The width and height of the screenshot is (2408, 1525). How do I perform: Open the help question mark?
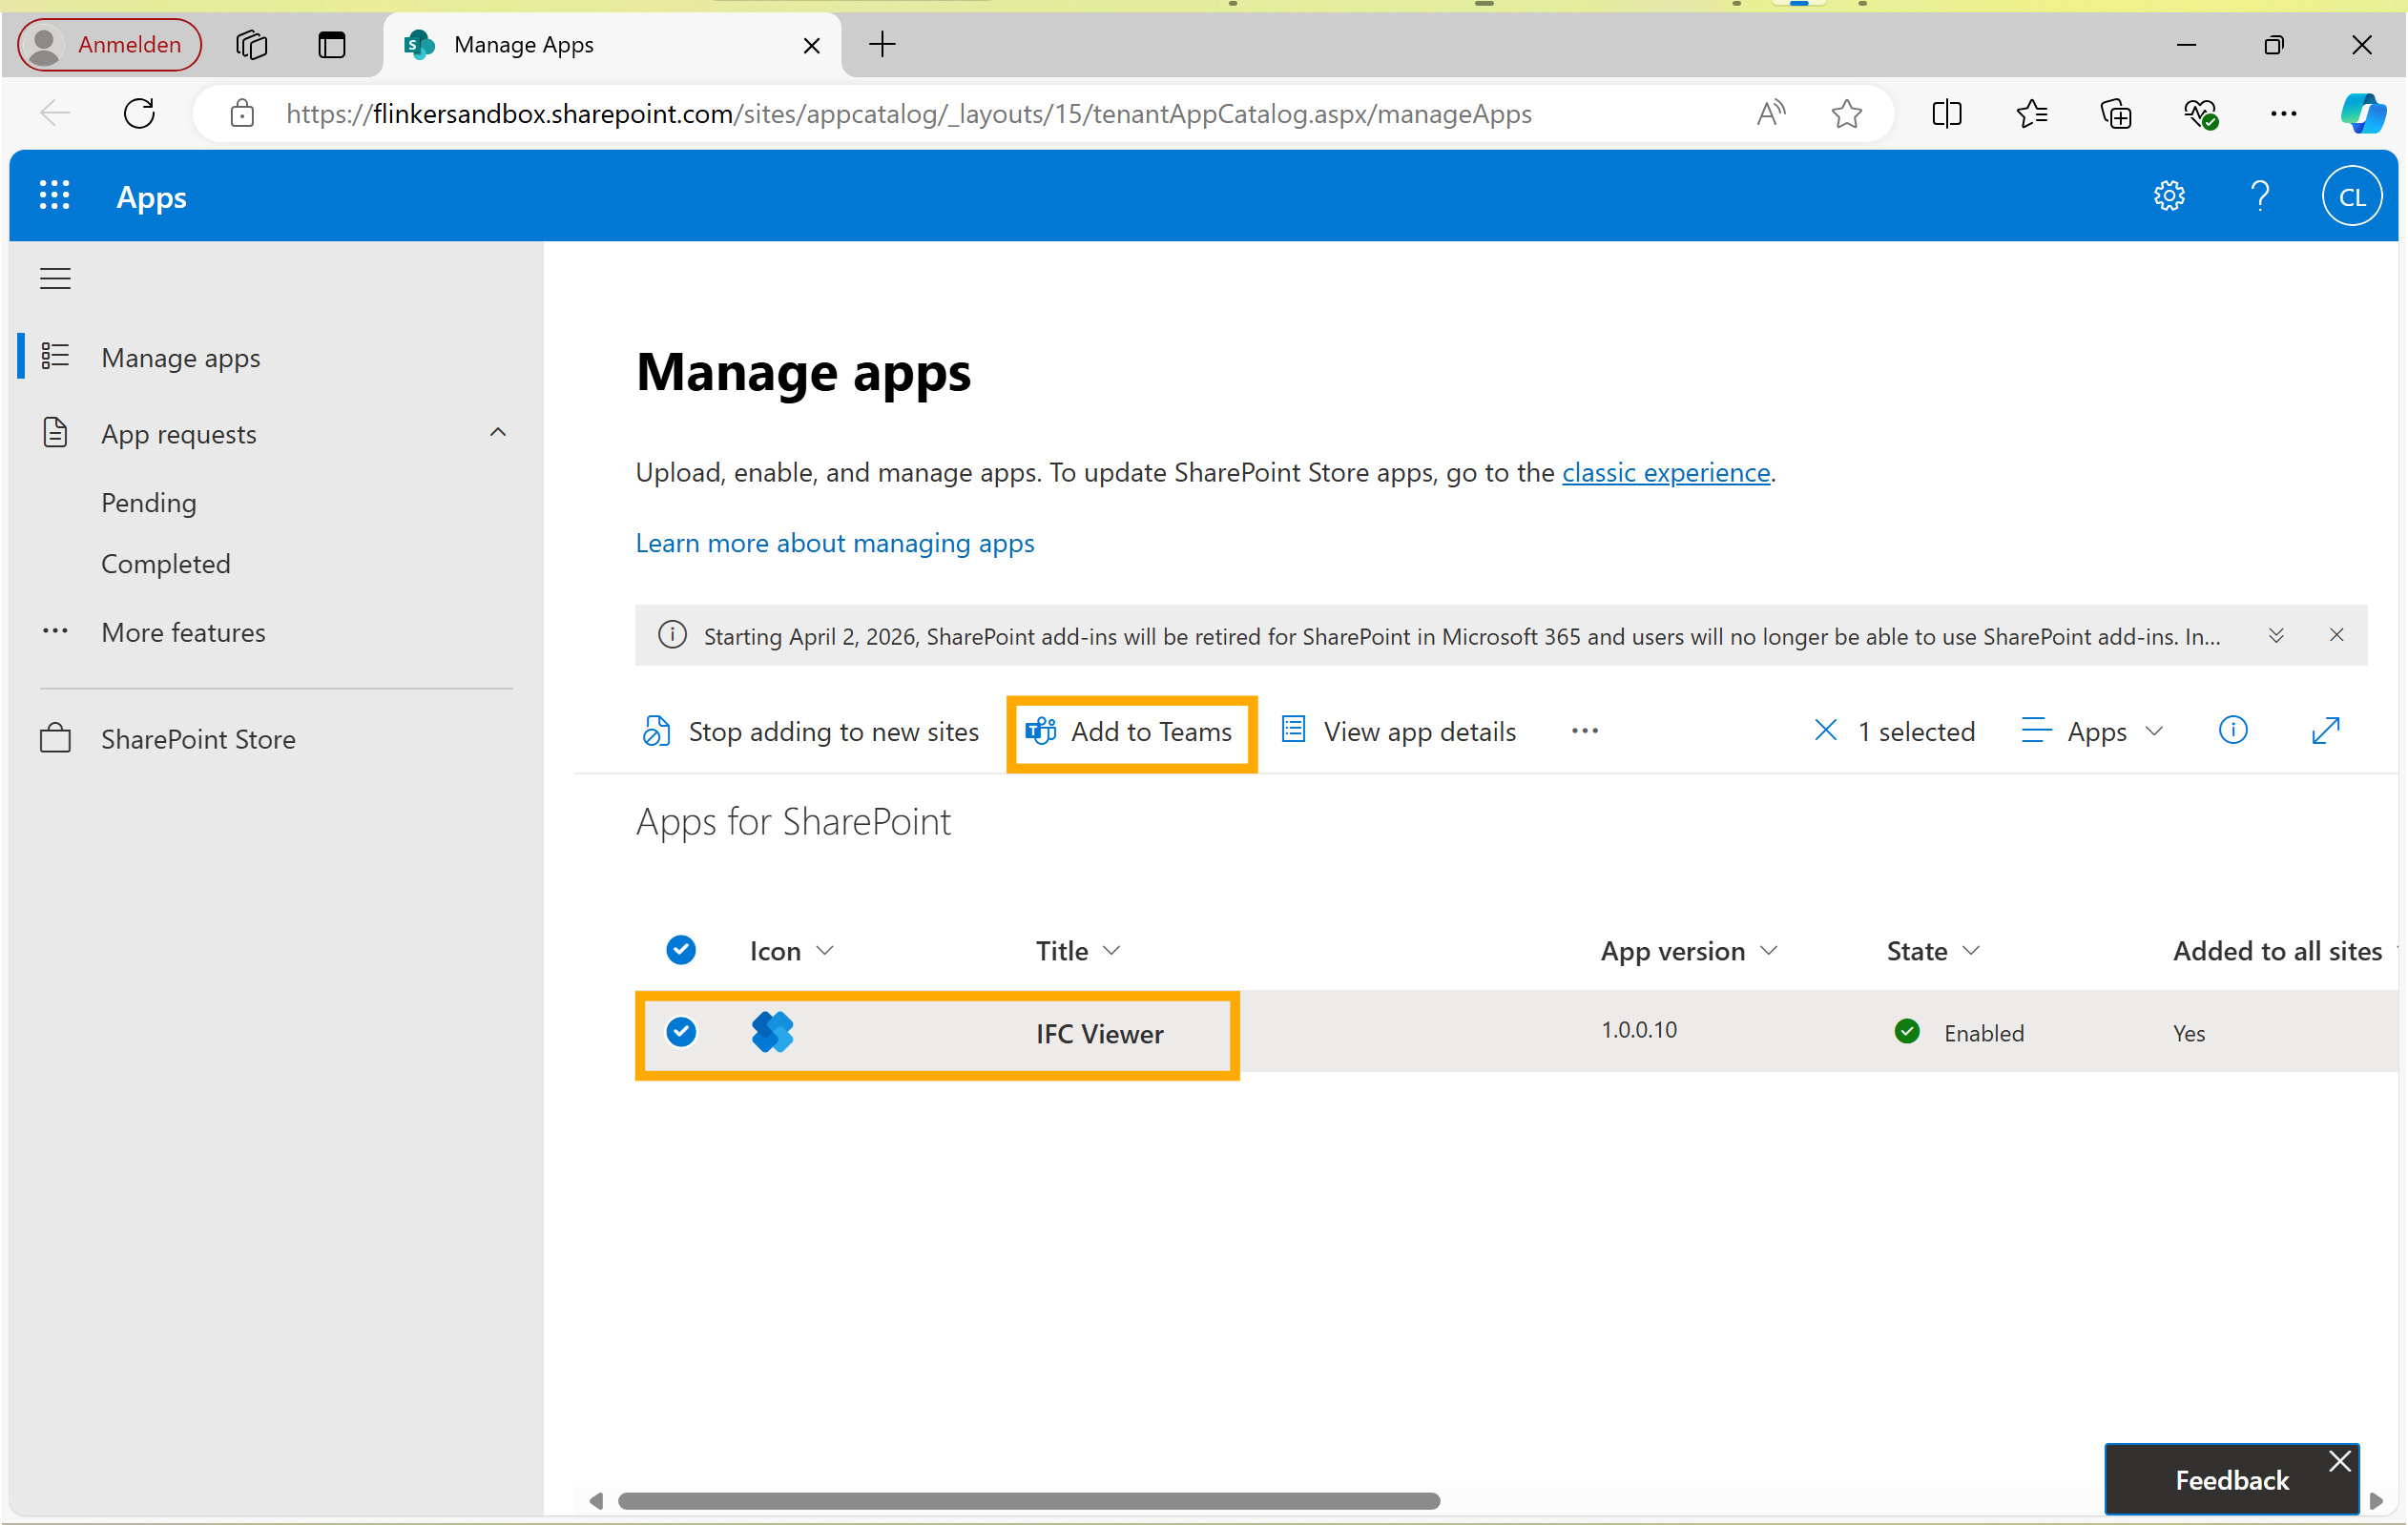(2259, 196)
